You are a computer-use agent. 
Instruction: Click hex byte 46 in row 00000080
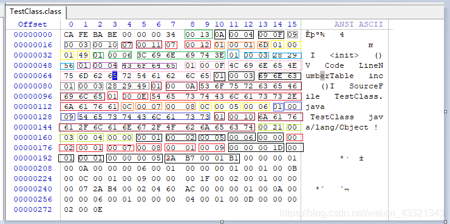click(292, 86)
